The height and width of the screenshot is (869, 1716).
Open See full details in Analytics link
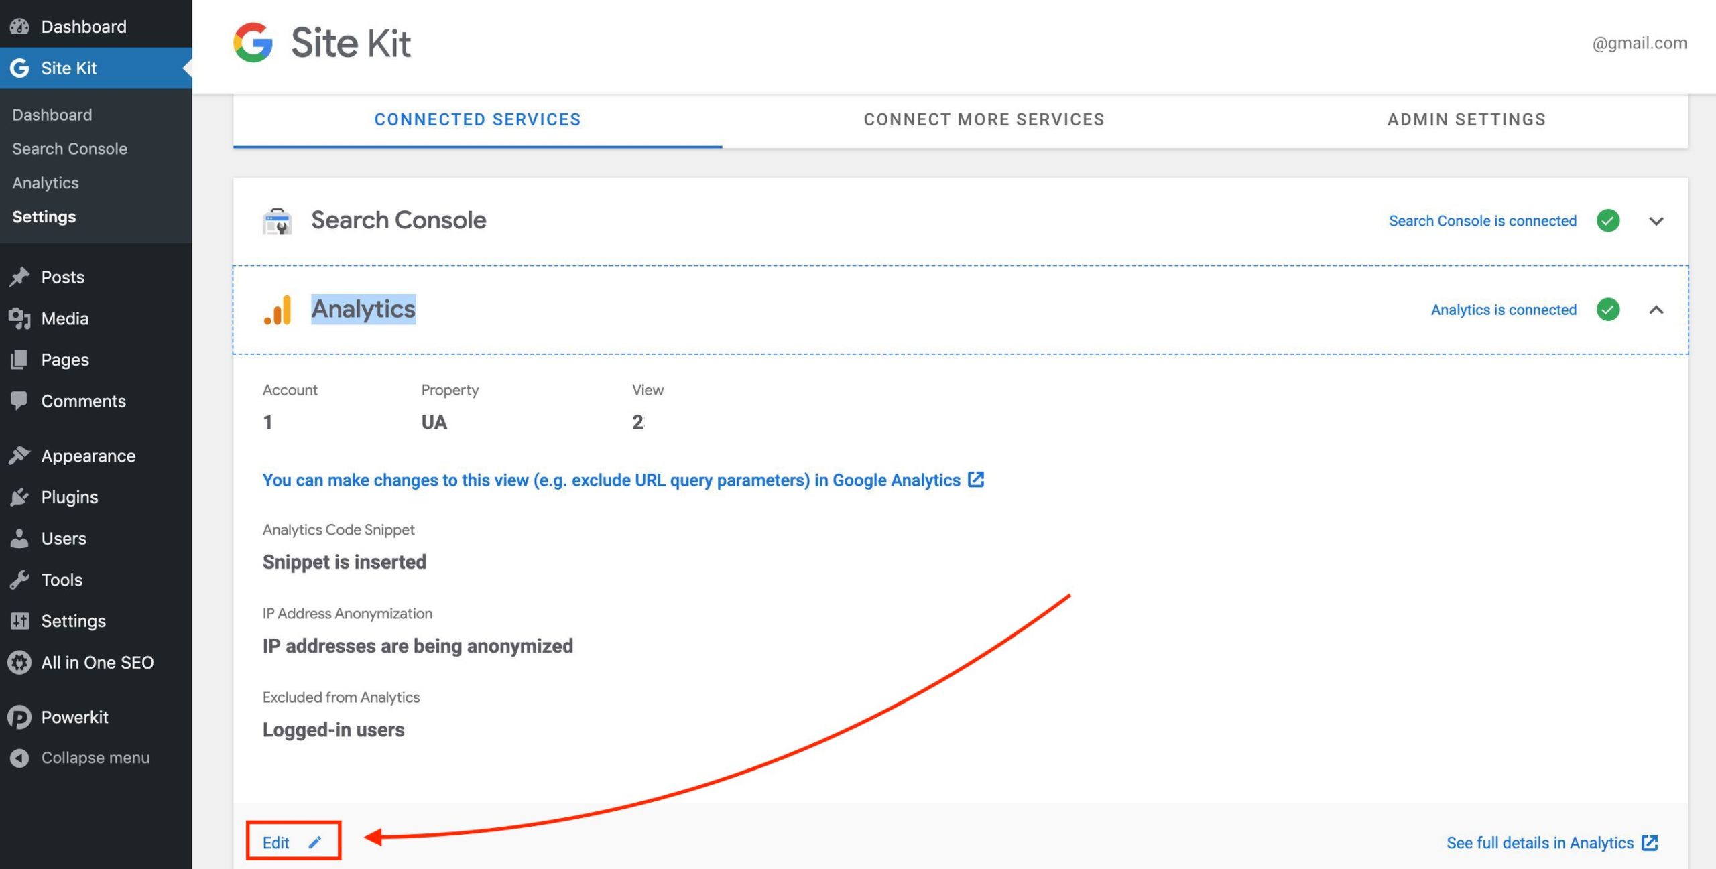(x=1540, y=842)
